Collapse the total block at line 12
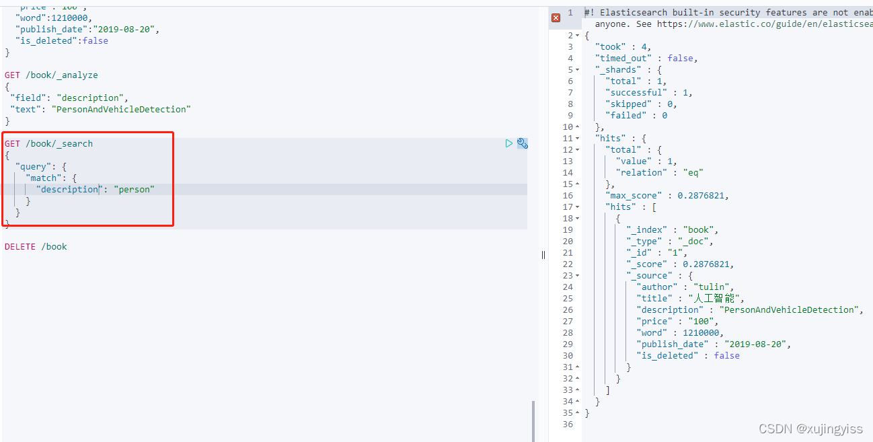Image resolution: width=873 pixels, height=442 pixels. pyautogui.click(x=578, y=150)
